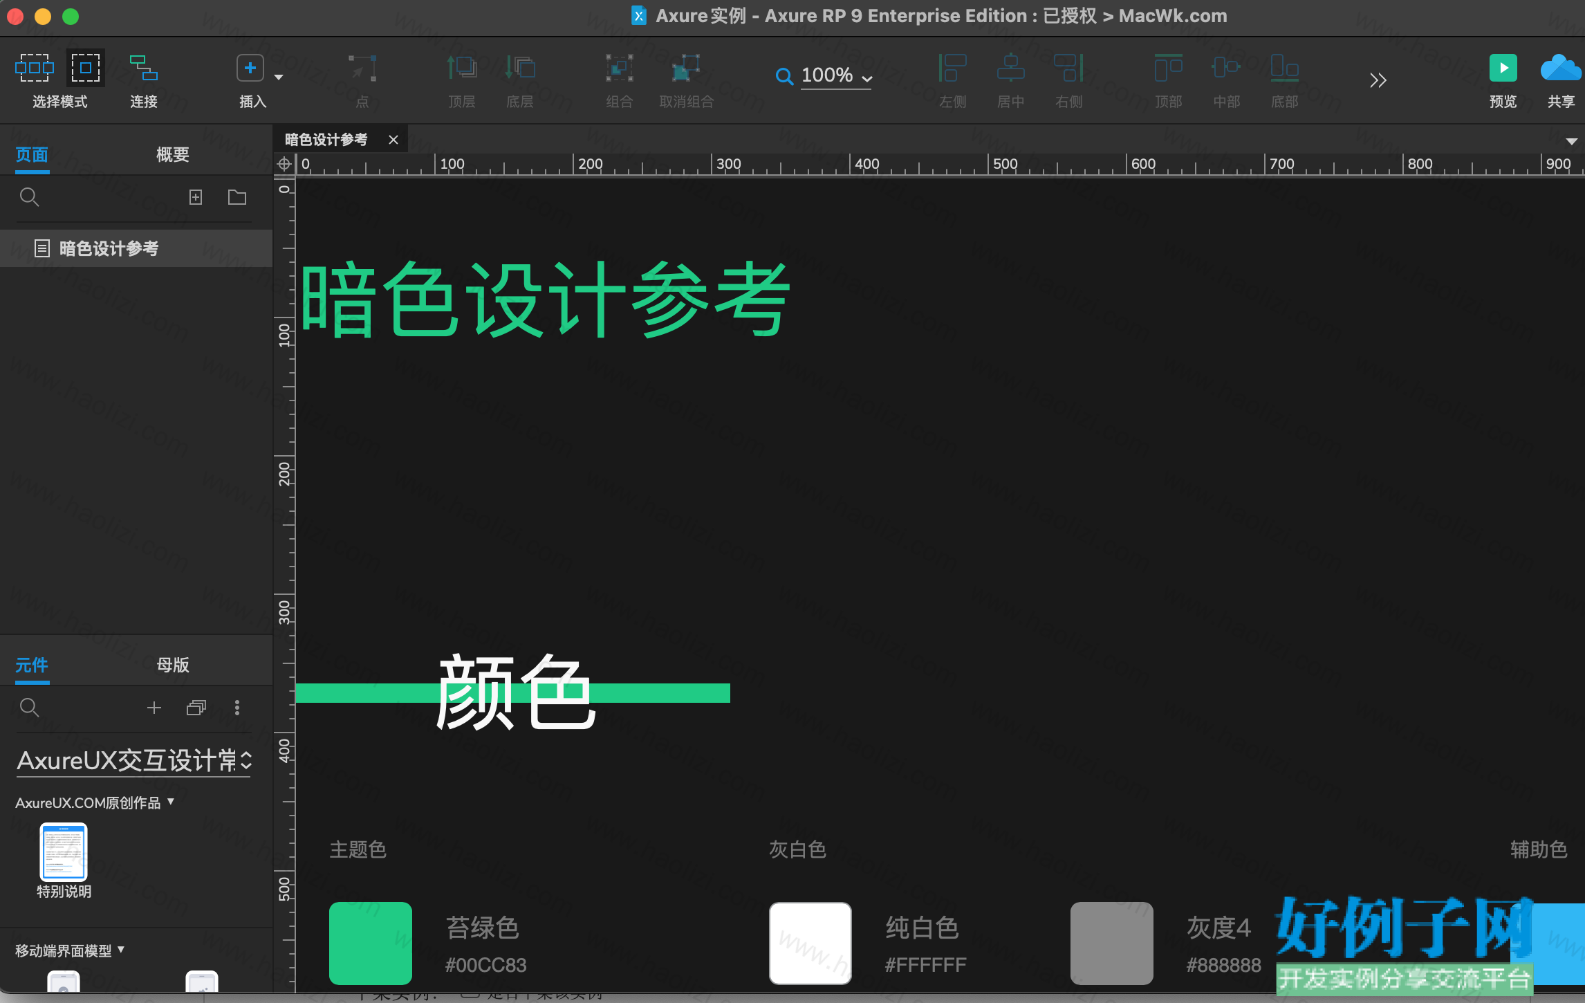Screen dimensions: 1585x1003
Task: Send to 底层 back icon
Action: click(x=520, y=68)
